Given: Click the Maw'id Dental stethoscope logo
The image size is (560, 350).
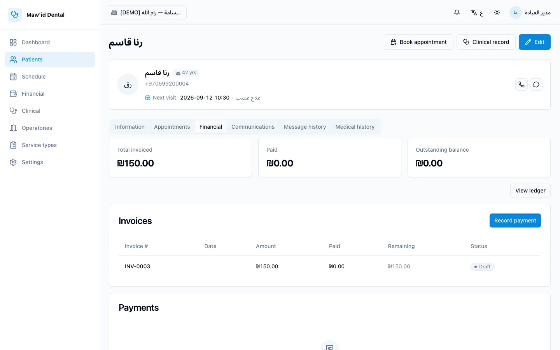Looking at the screenshot, I should (15, 15).
